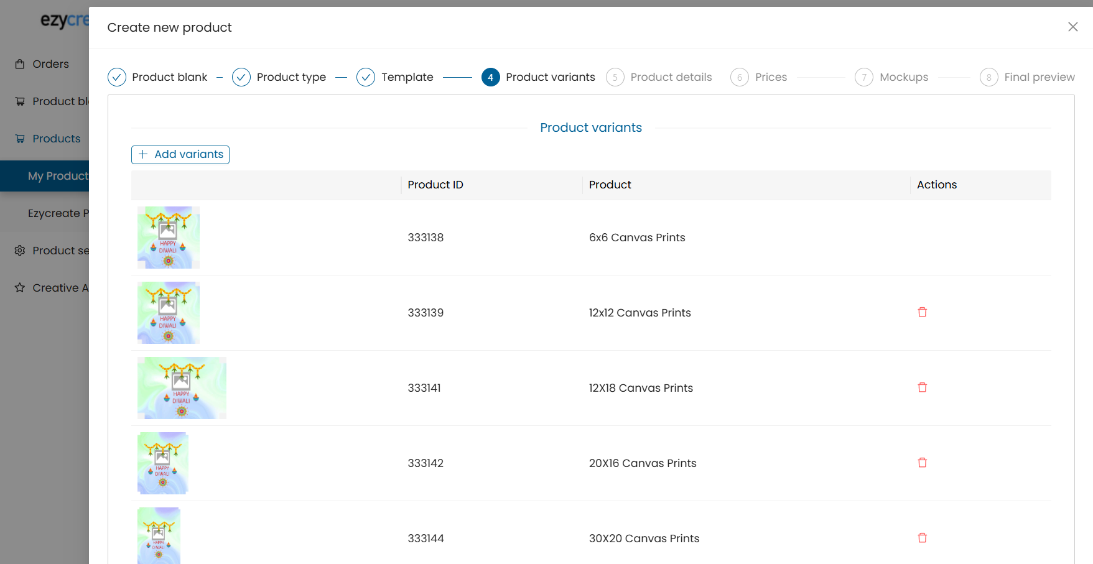Click the 12x12 Canvas Prints name
1093x564 pixels.
coord(640,313)
